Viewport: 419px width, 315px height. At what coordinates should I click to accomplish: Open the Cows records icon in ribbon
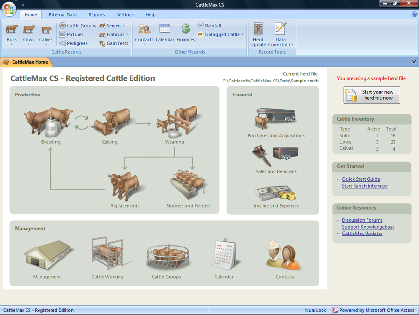(28, 29)
